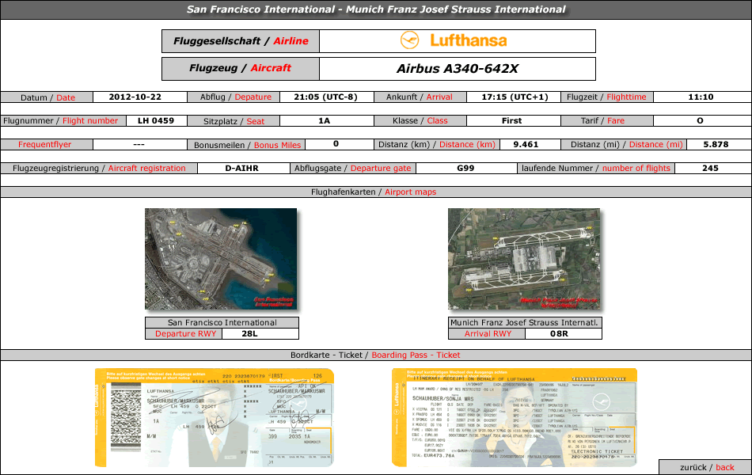The image size is (752, 475).
Task: Click aircraft registration D-AIHR
Action: pyautogui.click(x=241, y=168)
